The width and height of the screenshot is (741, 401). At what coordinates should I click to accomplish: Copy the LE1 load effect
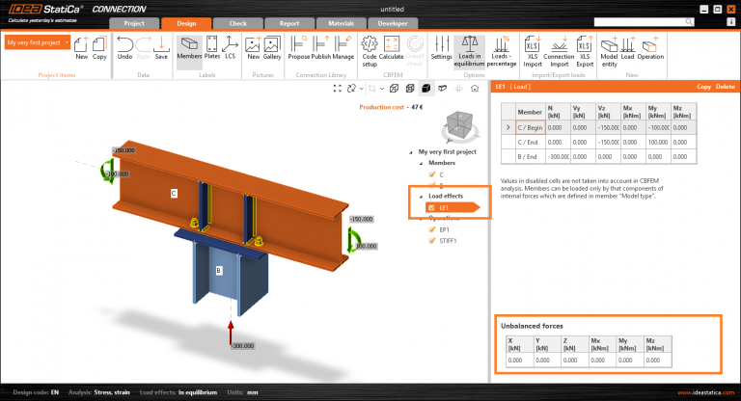[x=703, y=87]
